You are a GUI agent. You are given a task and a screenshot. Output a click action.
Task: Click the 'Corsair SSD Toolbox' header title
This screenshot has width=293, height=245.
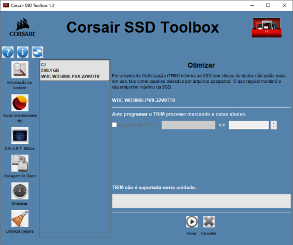point(143,27)
